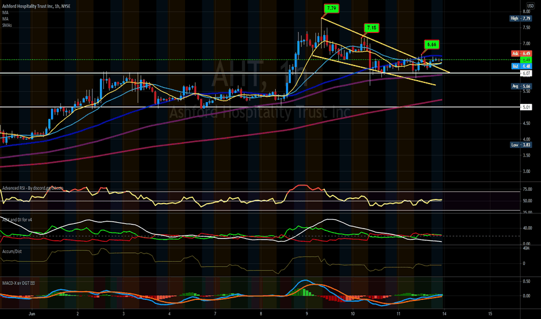541x319 pixels.
Task: Select the green 7.18 callout annotation
Action: pyautogui.click(x=372, y=28)
